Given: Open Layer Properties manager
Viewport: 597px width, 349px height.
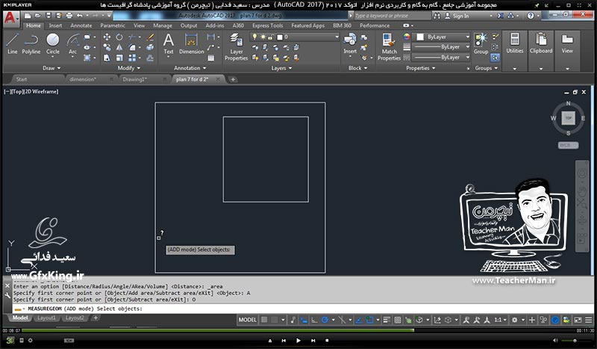Looking at the screenshot, I should click(236, 47).
